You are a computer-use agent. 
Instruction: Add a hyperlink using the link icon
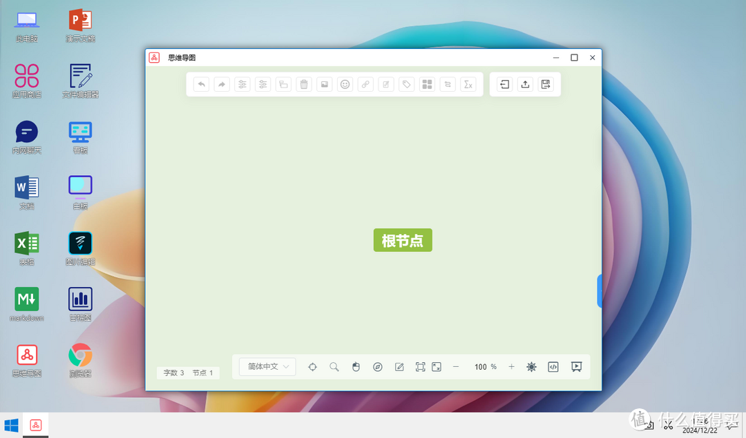click(x=365, y=84)
